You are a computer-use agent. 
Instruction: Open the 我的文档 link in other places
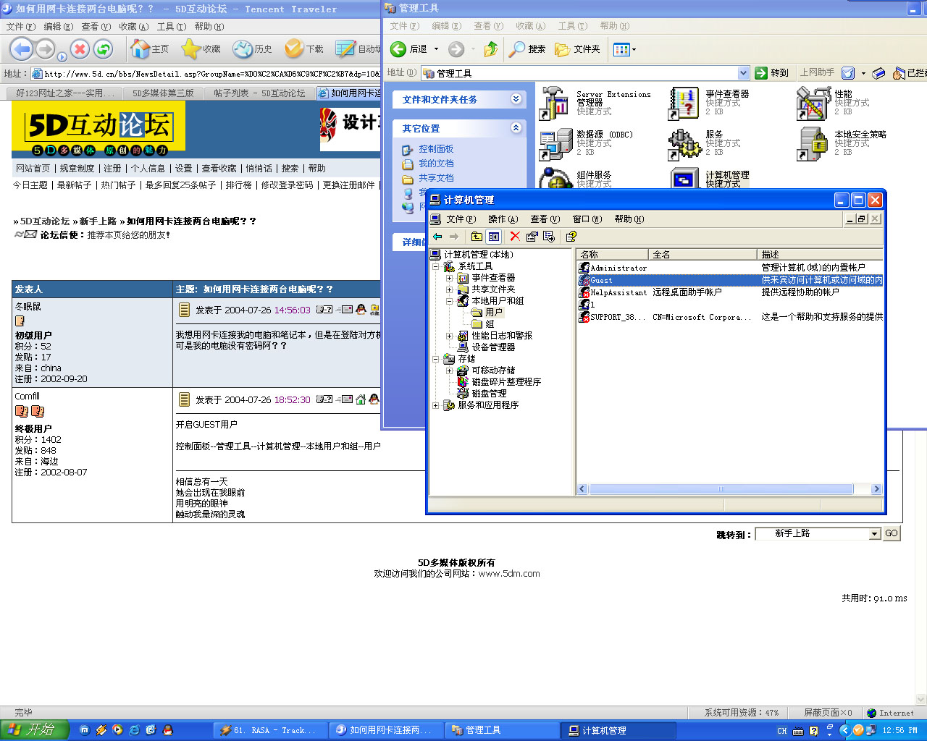tap(436, 164)
